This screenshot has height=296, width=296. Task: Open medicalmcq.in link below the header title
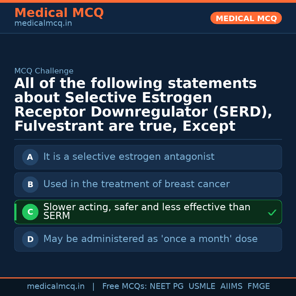[43, 24]
